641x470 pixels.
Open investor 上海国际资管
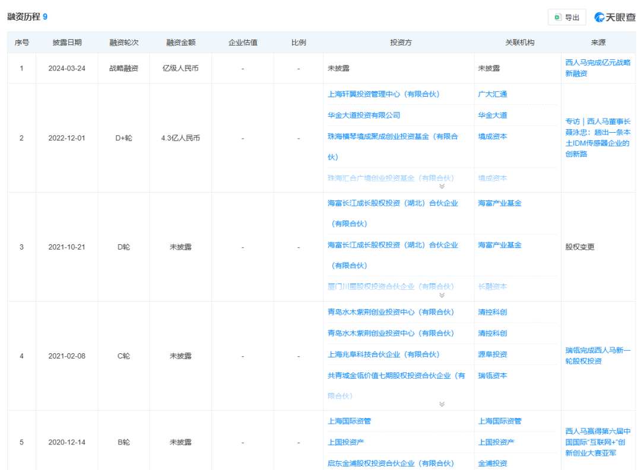click(350, 421)
